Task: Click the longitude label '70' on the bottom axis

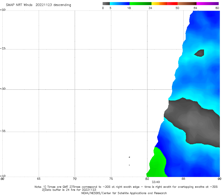Action: point(75,179)
